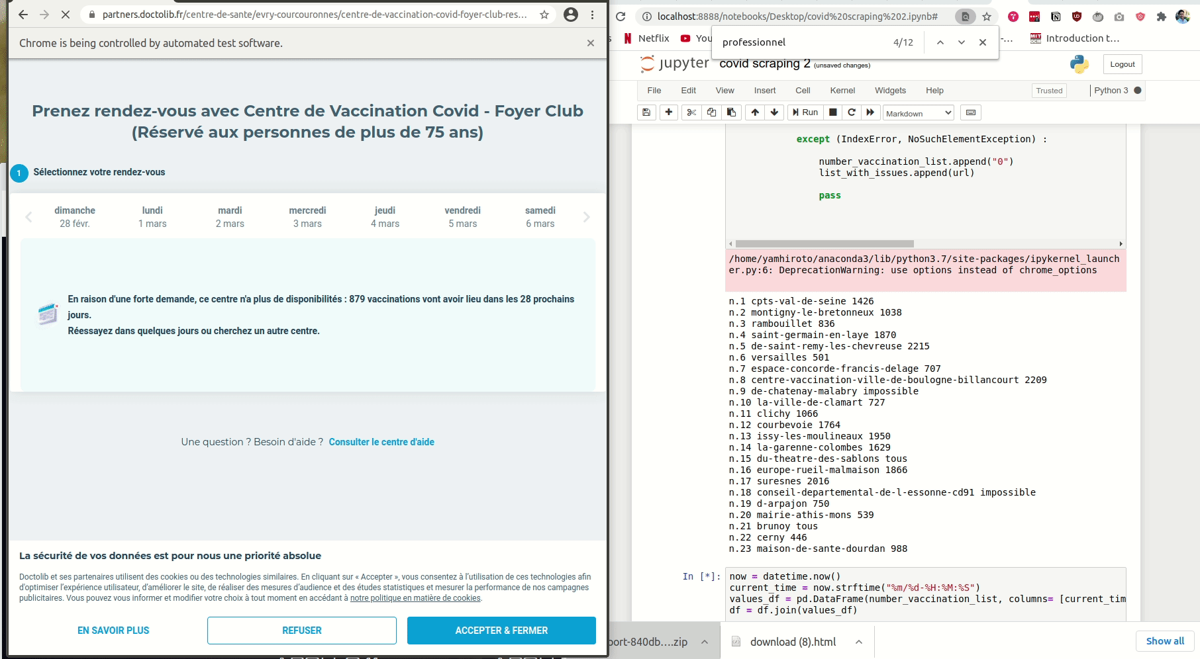Image resolution: width=1200 pixels, height=659 pixels.
Task: Open Jupyter Insert menu
Action: tap(765, 91)
